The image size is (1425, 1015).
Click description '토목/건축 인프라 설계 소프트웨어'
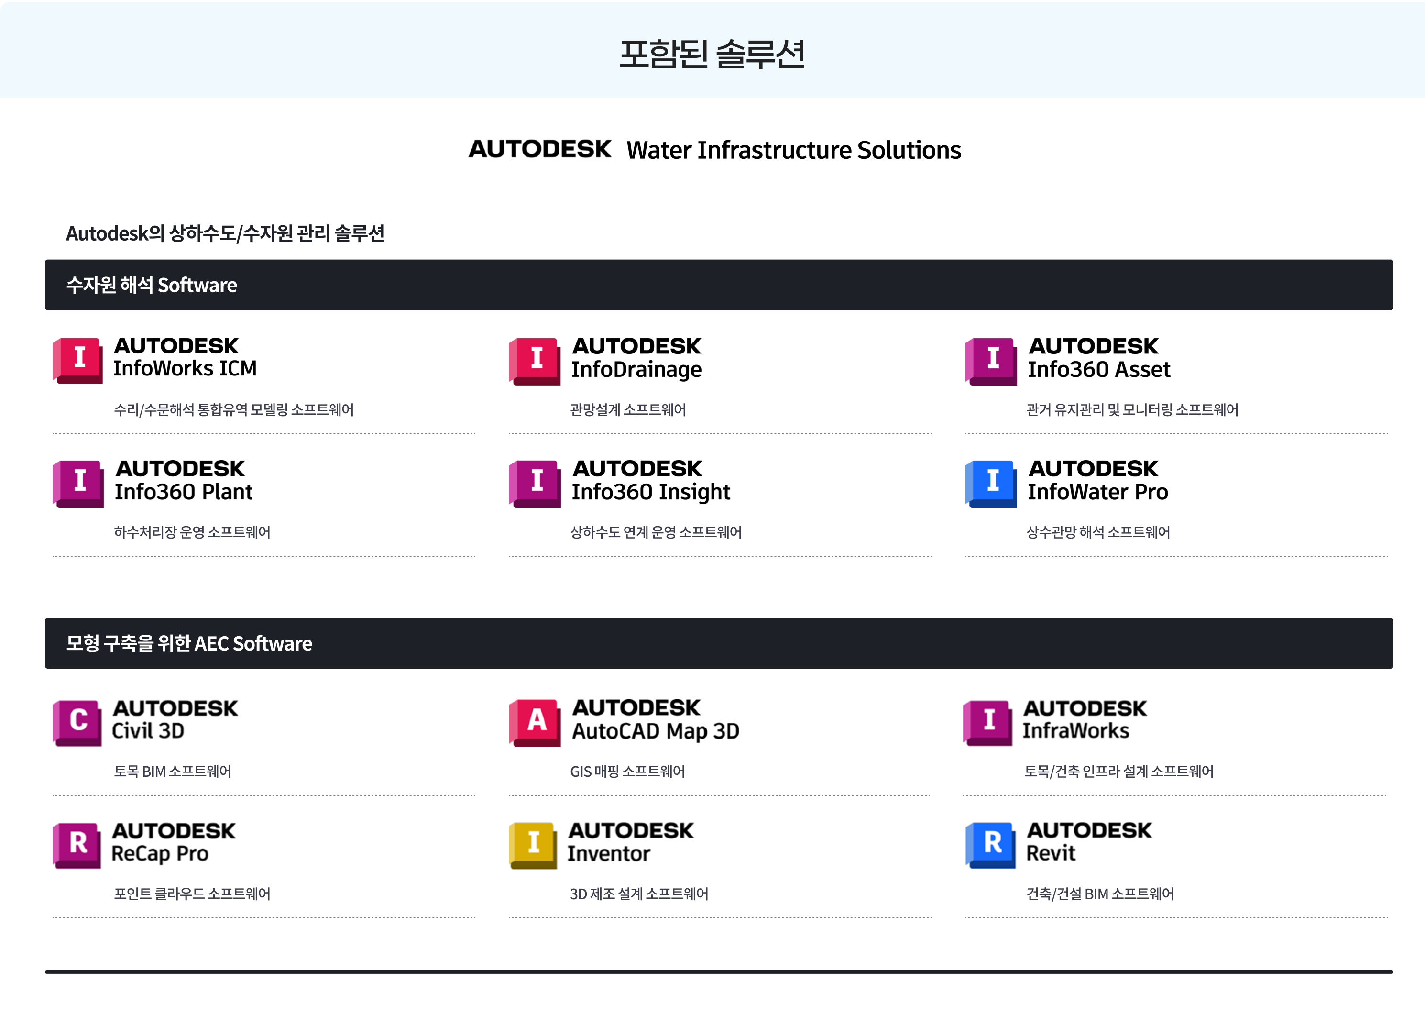1119,771
